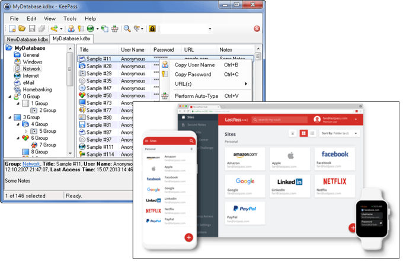
Task: Open the LastPass account dropdown arrow
Action: click(x=356, y=119)
